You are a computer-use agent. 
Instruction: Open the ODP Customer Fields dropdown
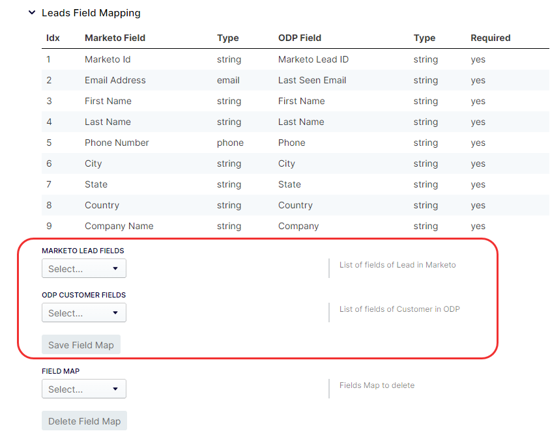pyautogui.click(x=84, y=312)
